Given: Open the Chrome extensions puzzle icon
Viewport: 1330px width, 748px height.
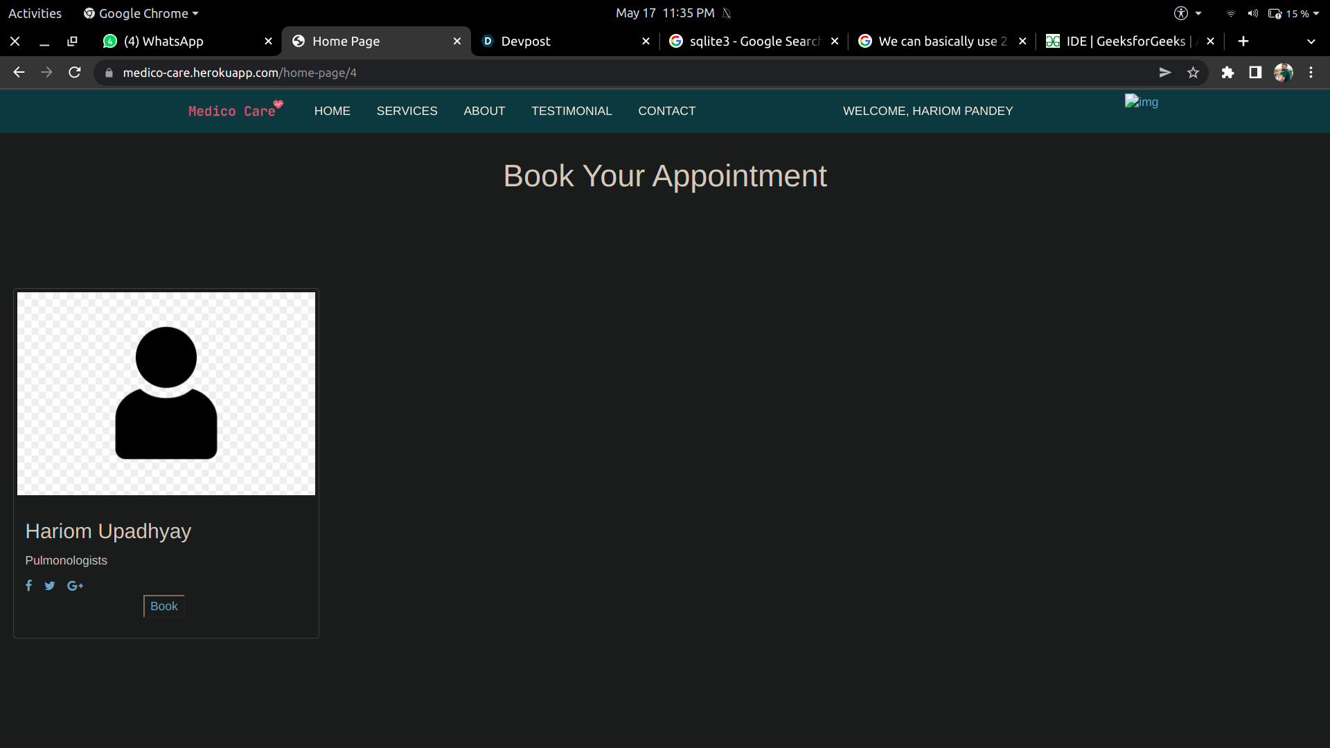Looking at the screenshot, I should [1227, 73].
